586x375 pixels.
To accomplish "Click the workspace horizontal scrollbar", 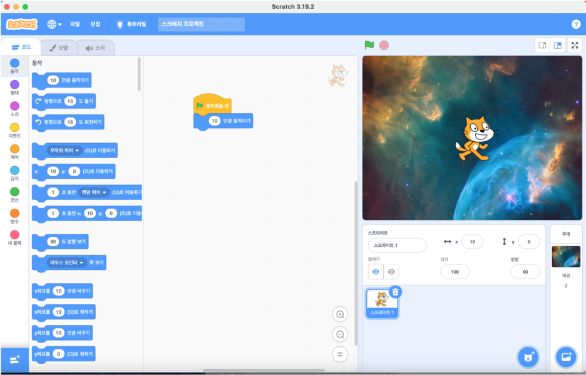I will 264,371.
